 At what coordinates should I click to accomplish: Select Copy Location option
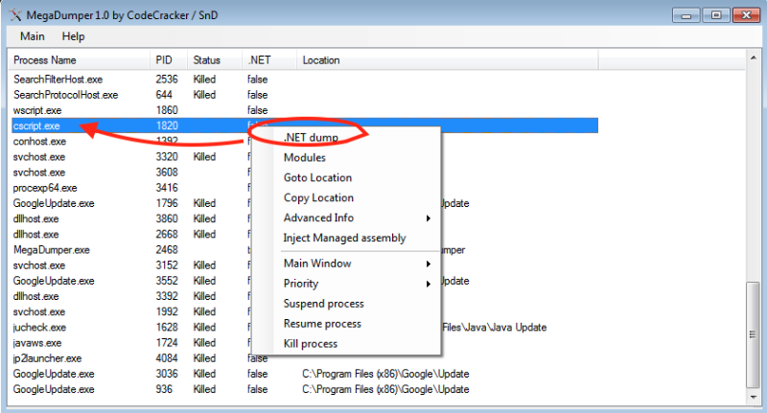click(318, 197)
